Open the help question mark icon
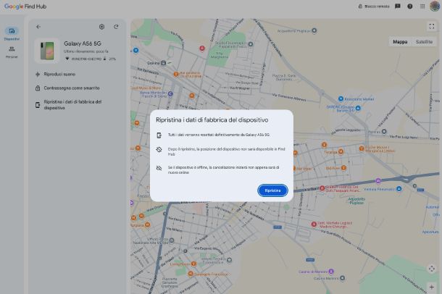This screenshot has width=442, height=294. coord(410,6)
